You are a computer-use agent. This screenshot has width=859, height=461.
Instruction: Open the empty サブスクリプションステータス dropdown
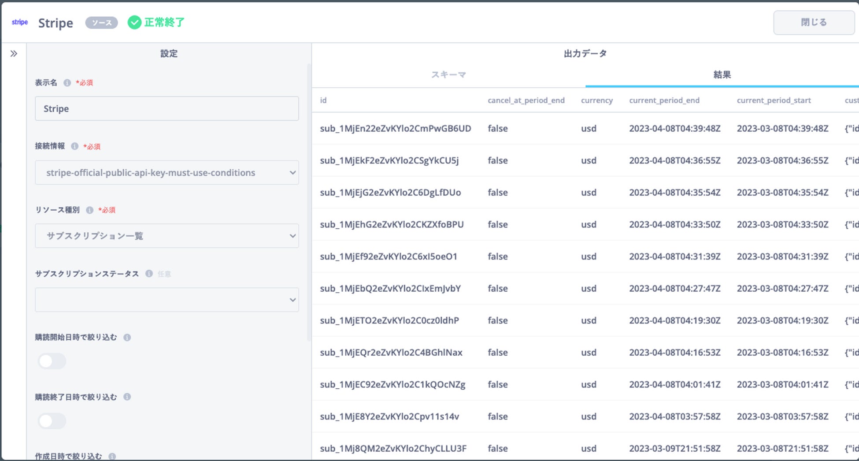click(x=167, y=300)
